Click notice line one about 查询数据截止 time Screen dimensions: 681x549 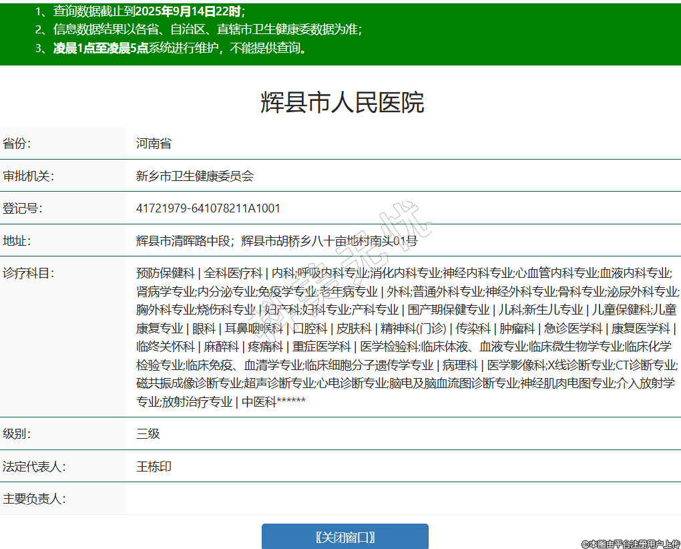pyautogui.click(x=140, y=11)
